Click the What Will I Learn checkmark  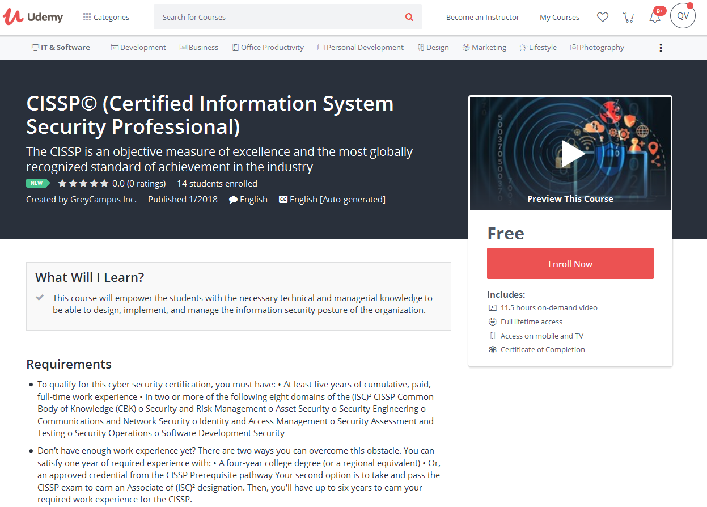point(40,297)
